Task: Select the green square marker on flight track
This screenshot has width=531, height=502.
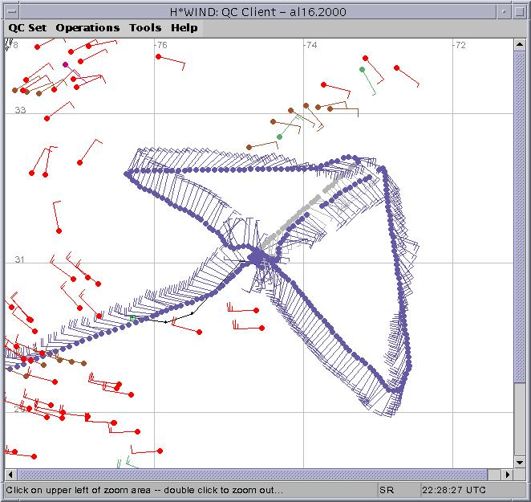Action: [132, 318]
